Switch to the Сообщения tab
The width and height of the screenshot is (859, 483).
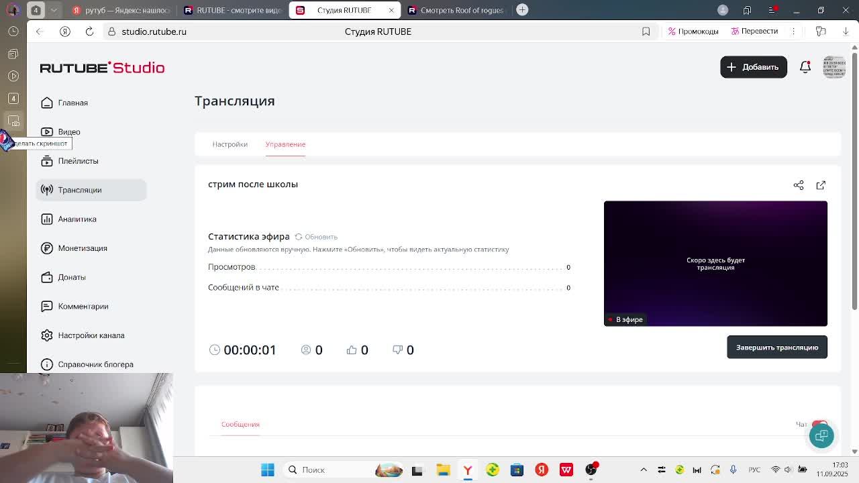click(240, 424)
